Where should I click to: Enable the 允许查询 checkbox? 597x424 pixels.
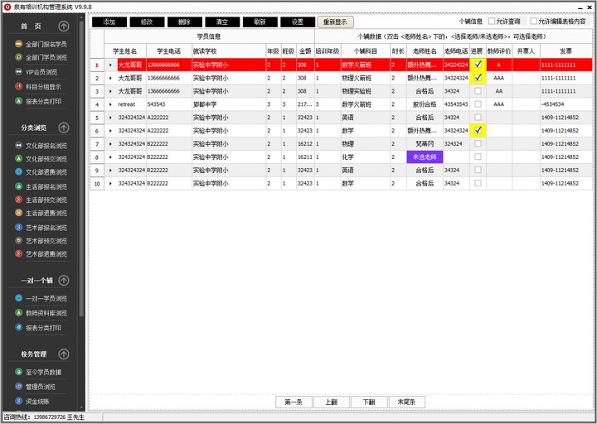coord(492,22)
